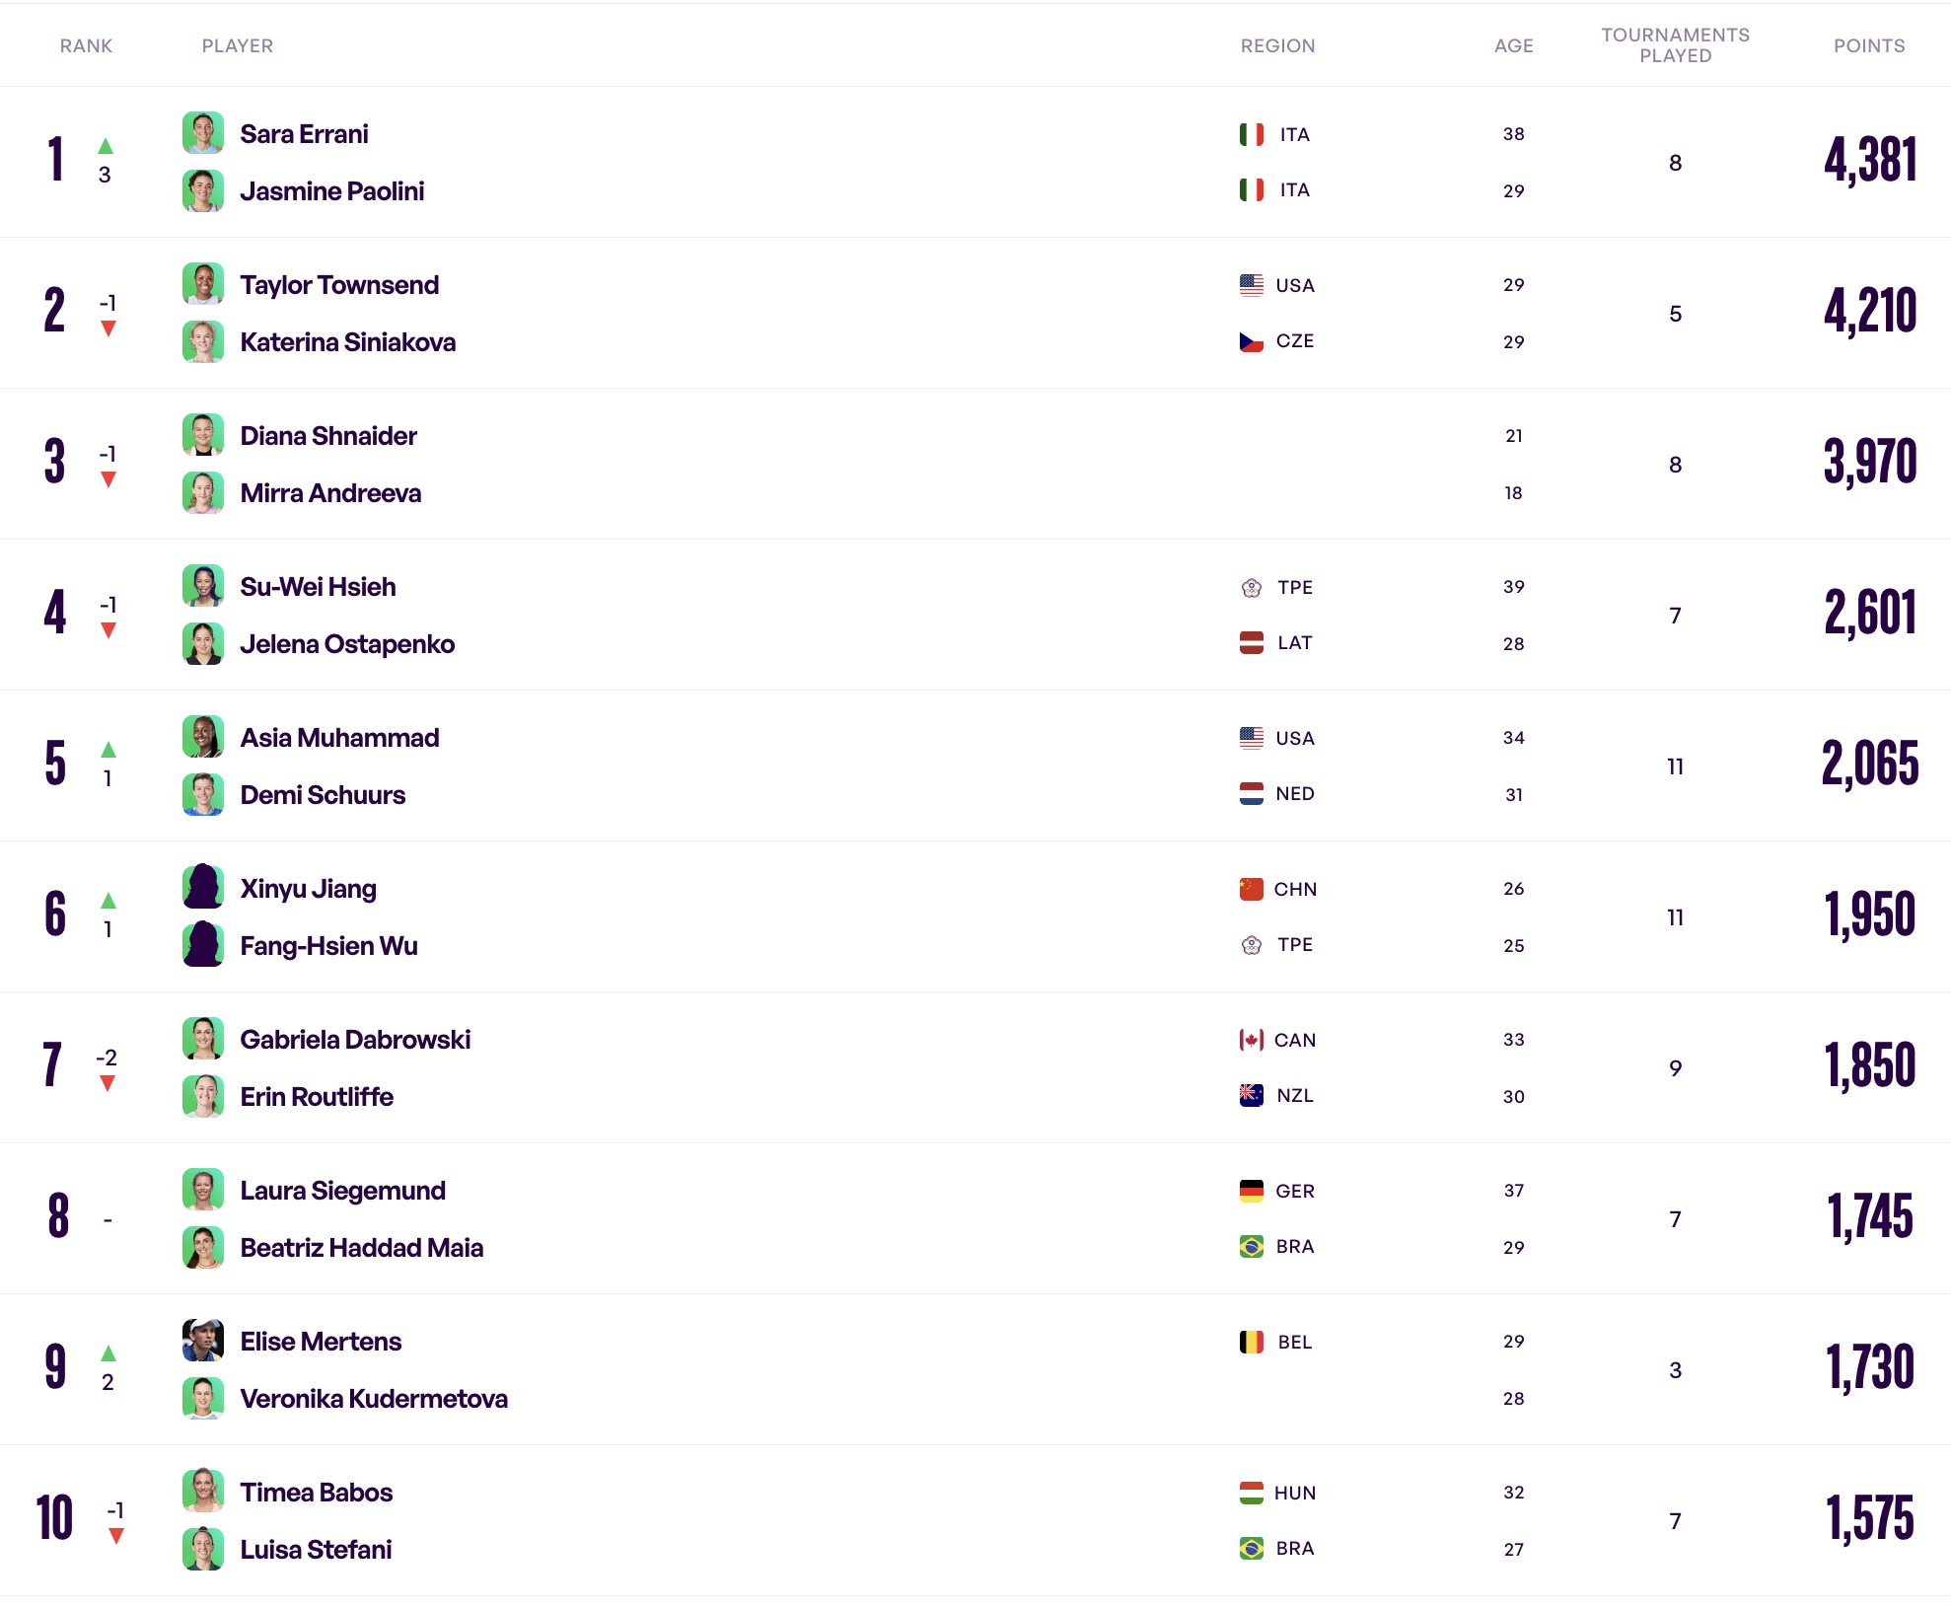Click the Canada flag for Gabriela Dabrowski
The image size is (1951, 1608).
coord(1252,1040)
